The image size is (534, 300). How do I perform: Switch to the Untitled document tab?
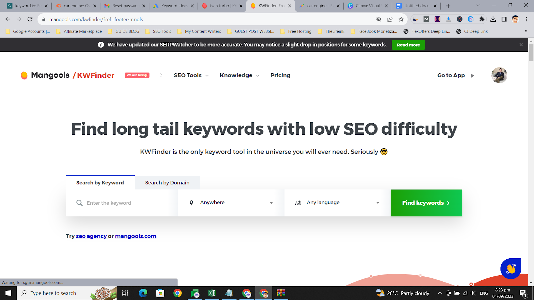click(417, 6)
